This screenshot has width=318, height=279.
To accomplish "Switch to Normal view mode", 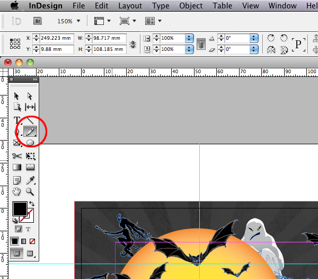I will point(16,253).
